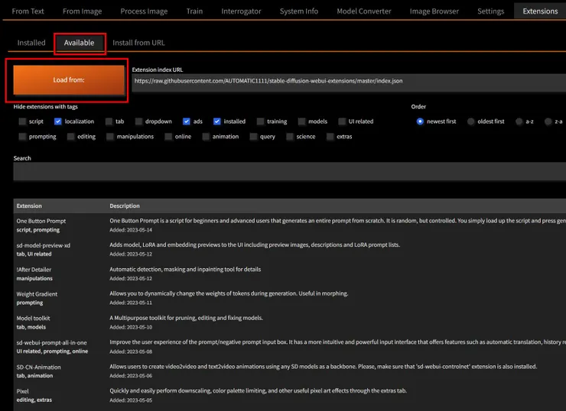The height and width of the screenshot is (411, 566).
Task: Click the Added: 2023-05-05 date
Action: [131, 400]
